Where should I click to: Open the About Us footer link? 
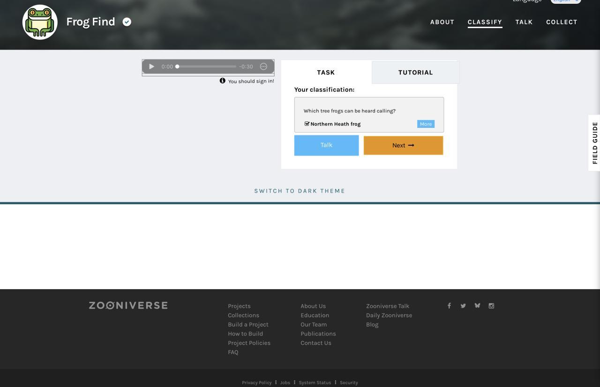[313, 306]
